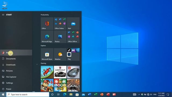Focus the Type here to search box
This screenshot has height=97, width=172.
tap(28, 95)
